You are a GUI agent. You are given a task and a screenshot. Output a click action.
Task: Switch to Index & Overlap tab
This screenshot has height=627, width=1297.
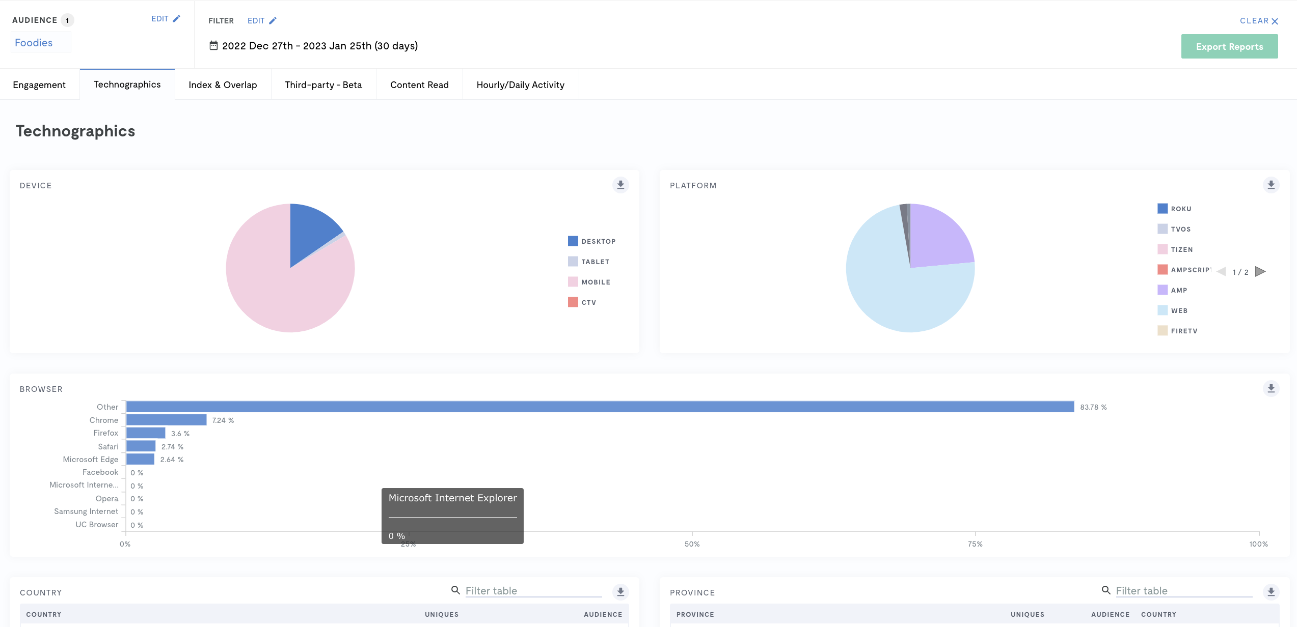[223, 84]
